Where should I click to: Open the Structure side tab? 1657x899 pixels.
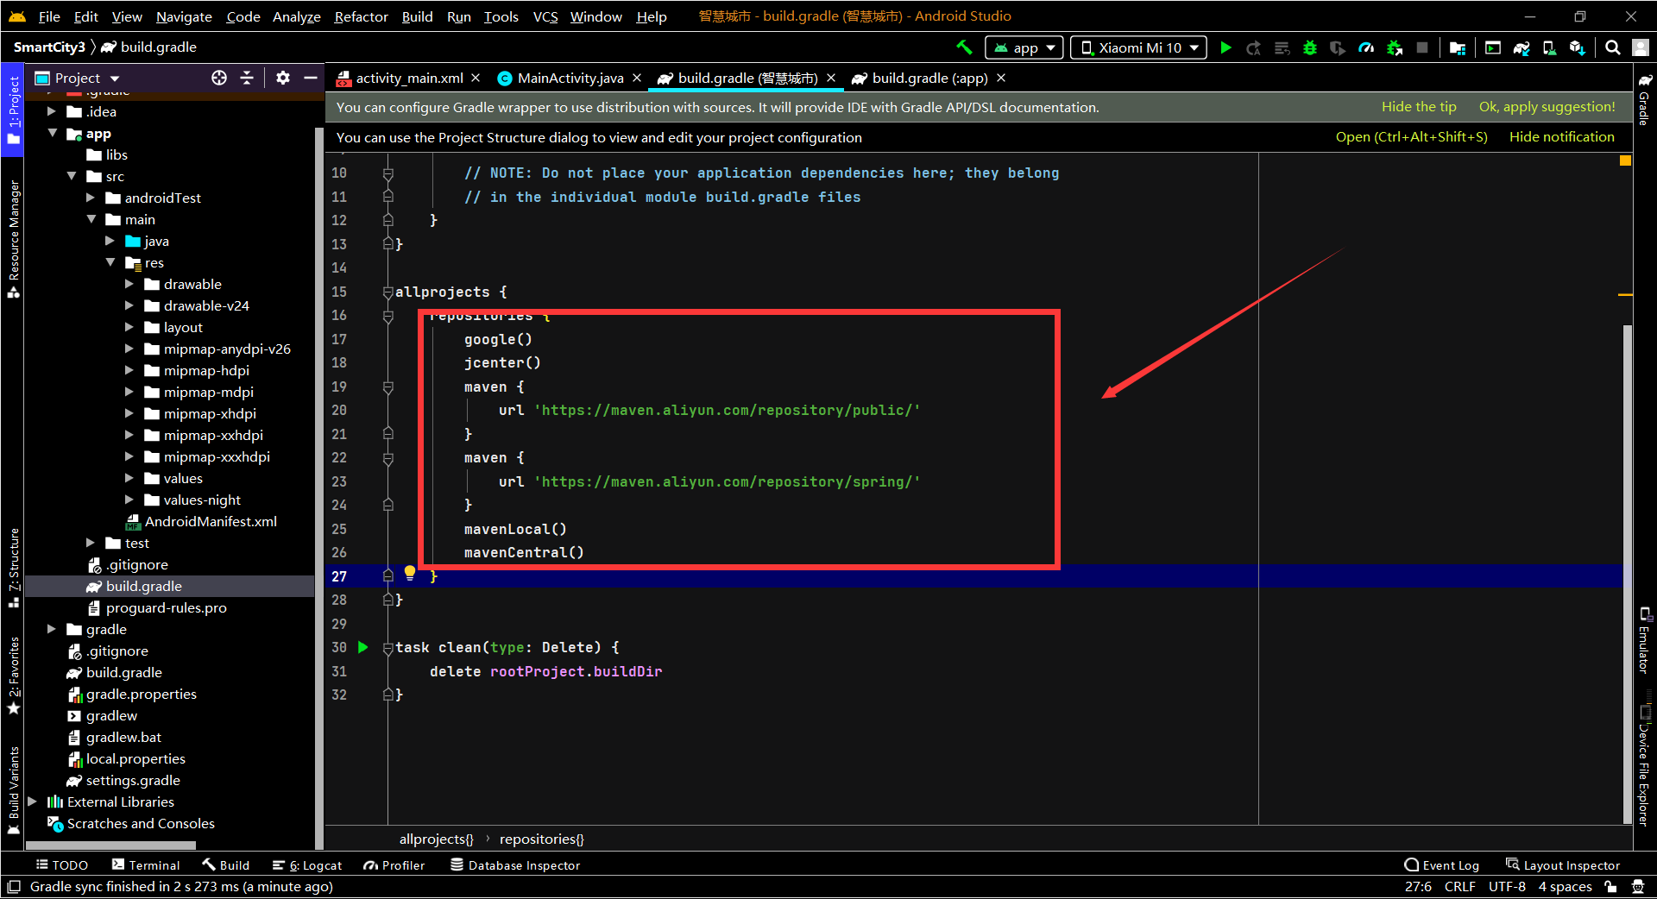click(13, 567)
